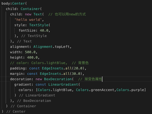152x114 pixels.
Task: Place cursor in 'hello world' string
Action: click(x=28, y=20)
